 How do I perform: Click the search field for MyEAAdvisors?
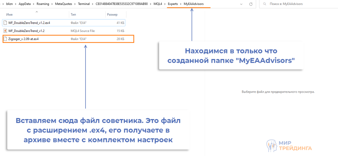tap(297, 4)
